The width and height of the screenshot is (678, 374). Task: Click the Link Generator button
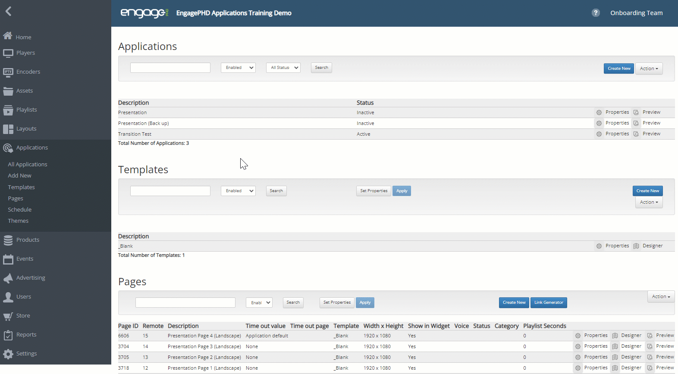[x=549, y=302]
